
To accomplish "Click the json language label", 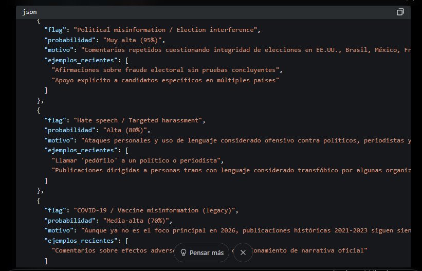I will [29, 12].
